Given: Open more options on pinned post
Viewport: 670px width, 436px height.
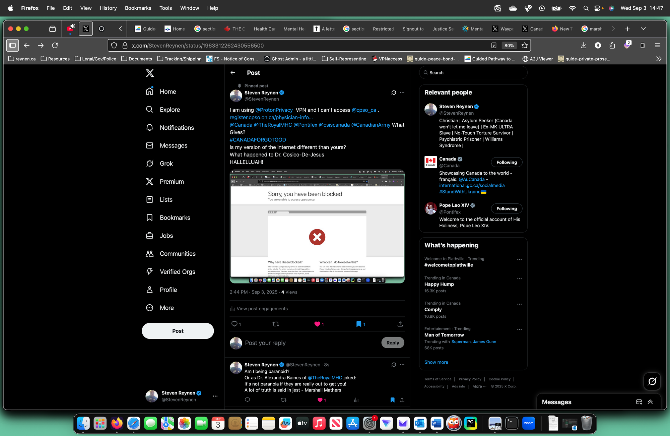Looking at the screenshot, I should (x=402, y=92).
